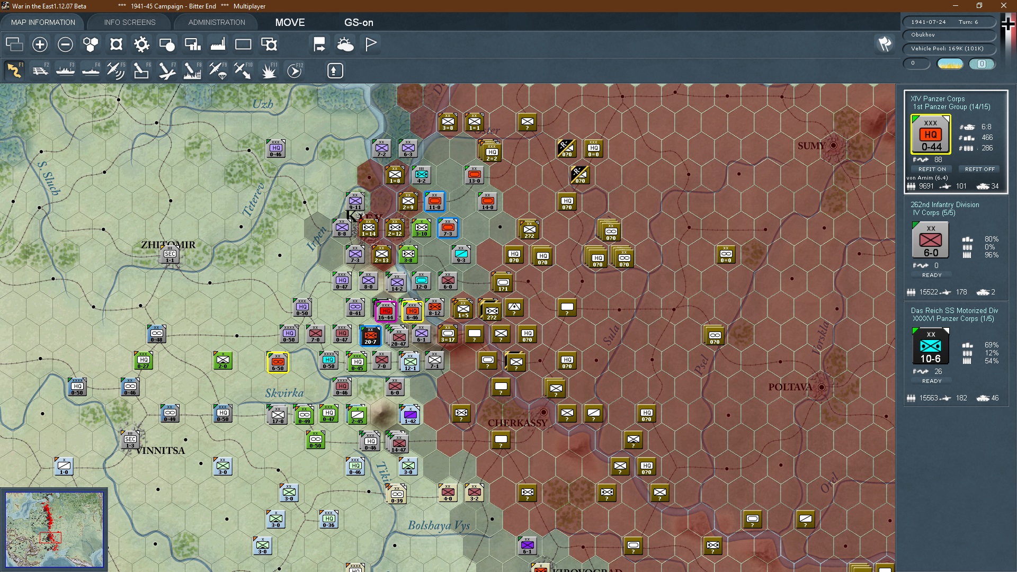This screenshot has width=1017, height=572.
Task: Open the MAP INFORMATION tab
Action: click(43, 22)
